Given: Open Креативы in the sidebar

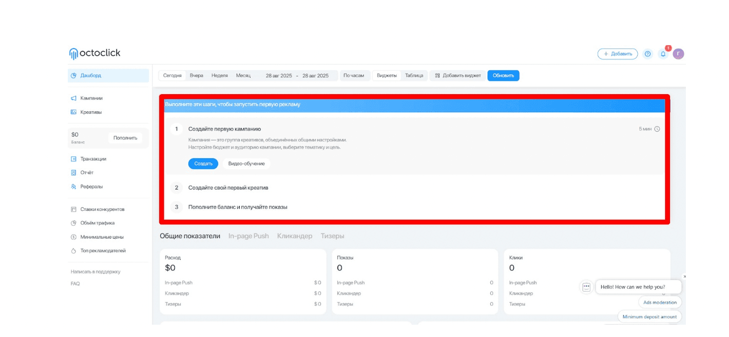Looking at the screenshot, I should 91,112.
